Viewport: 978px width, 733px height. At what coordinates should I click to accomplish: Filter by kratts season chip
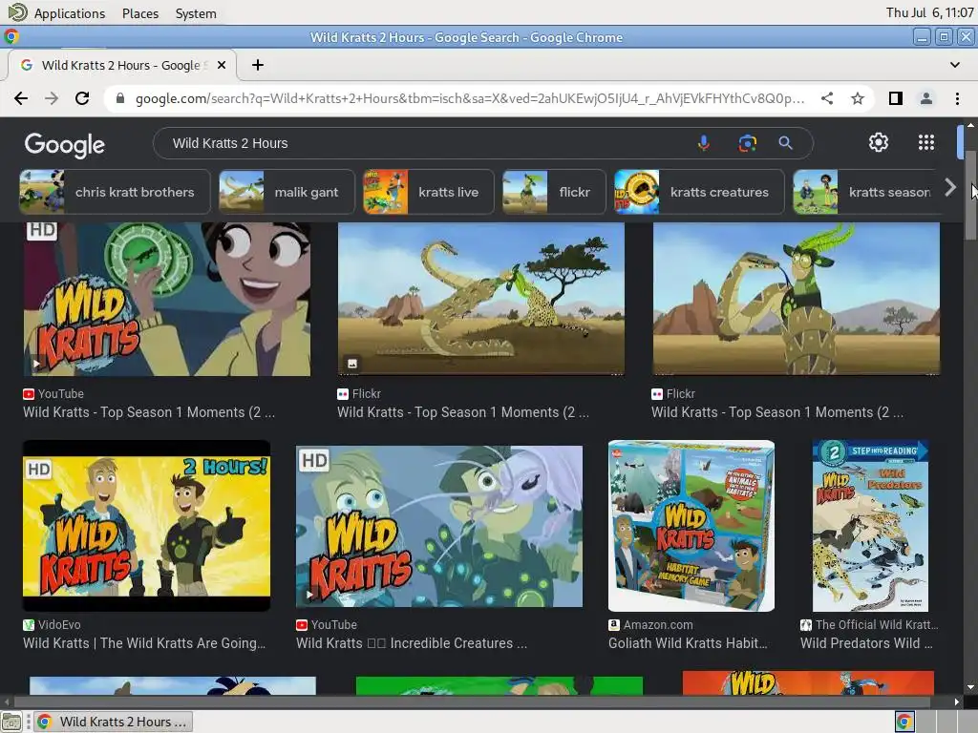coord(867,192)
